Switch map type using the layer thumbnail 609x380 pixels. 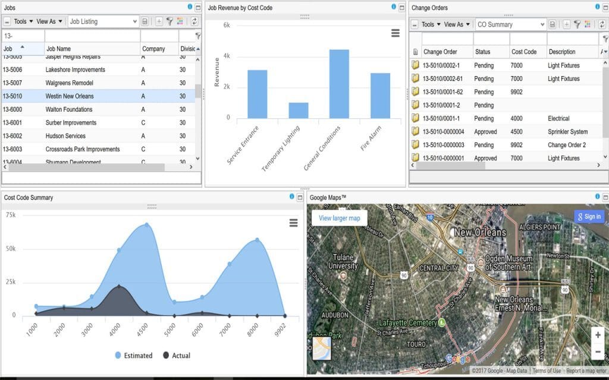[322, 349]
